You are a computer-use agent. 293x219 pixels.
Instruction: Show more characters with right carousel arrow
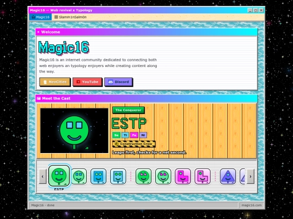click(x=250, y=176)
